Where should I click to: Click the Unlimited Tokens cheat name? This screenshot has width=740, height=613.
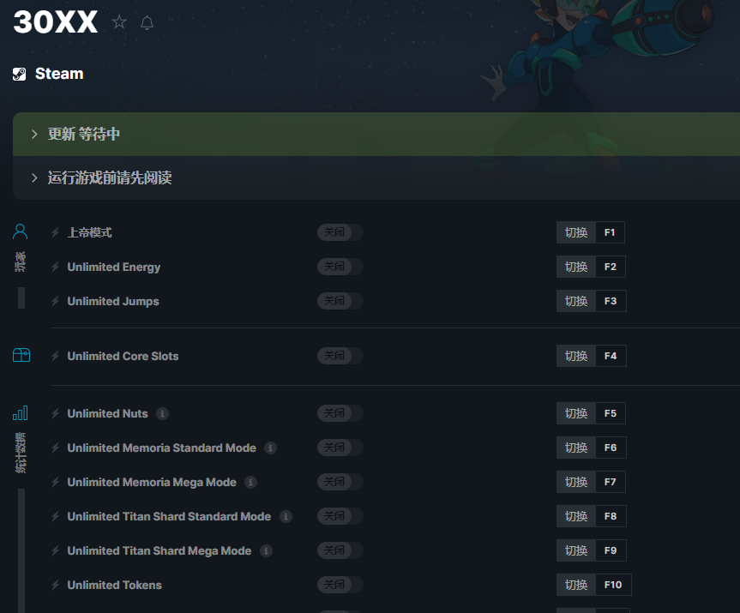(x=115, y=586)
